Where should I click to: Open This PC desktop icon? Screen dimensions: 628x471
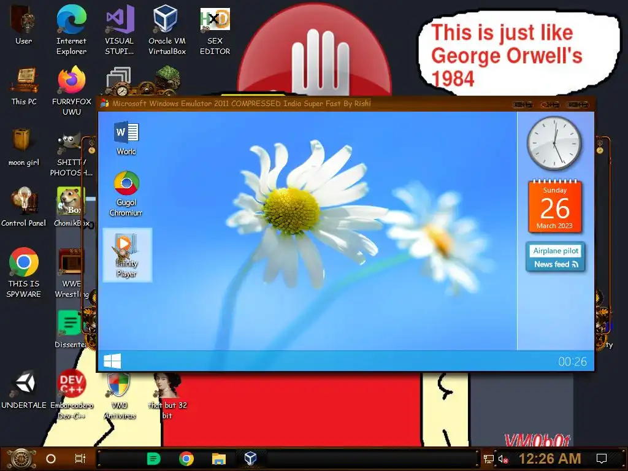click(24, 86)
